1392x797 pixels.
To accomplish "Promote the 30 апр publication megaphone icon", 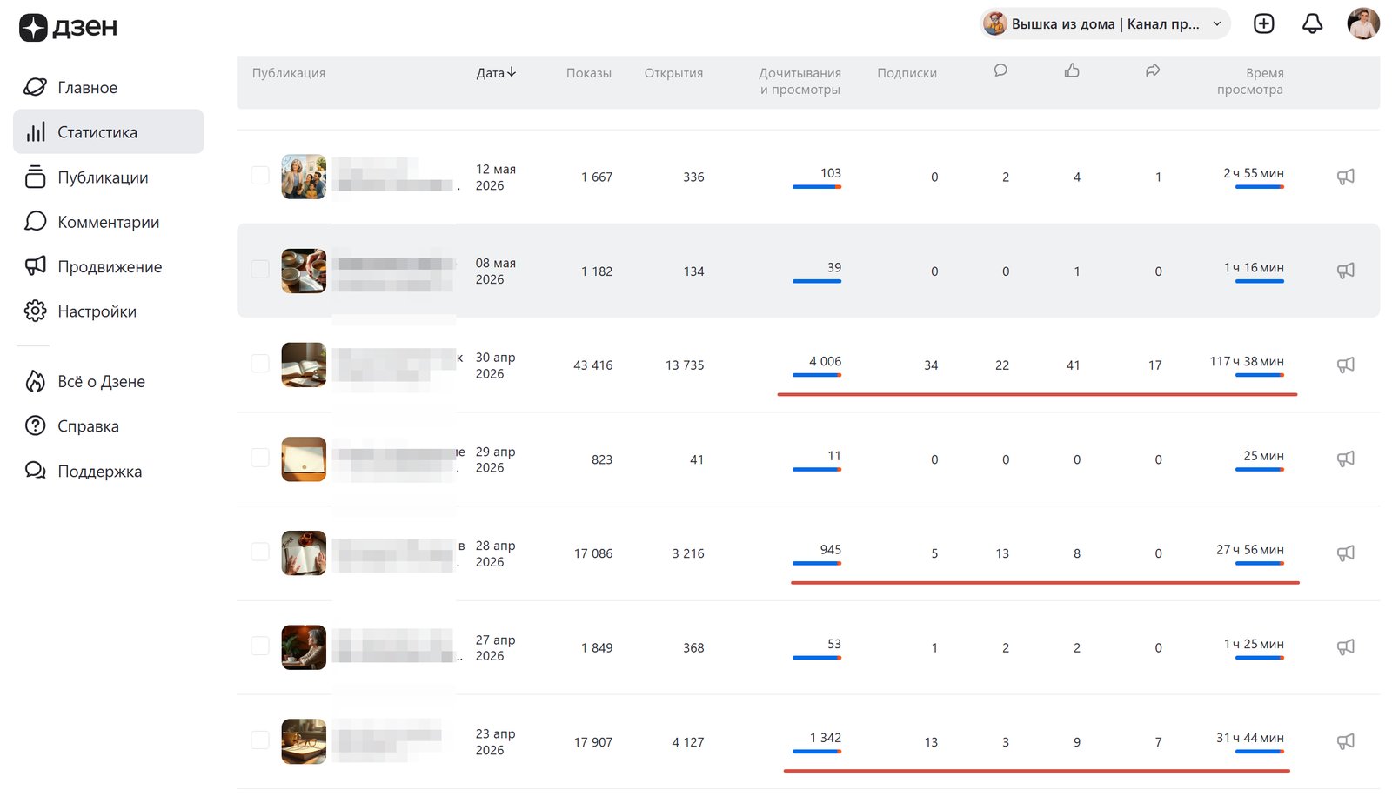I will [1345, 365].
